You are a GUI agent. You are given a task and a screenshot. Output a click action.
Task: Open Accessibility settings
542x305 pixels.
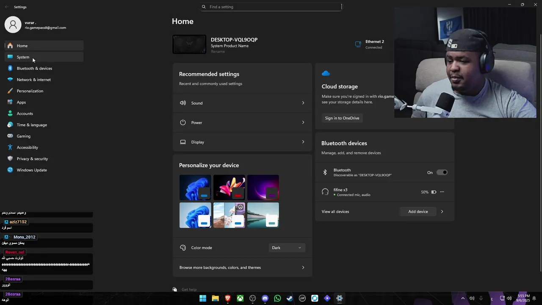[x=44, y=147]
